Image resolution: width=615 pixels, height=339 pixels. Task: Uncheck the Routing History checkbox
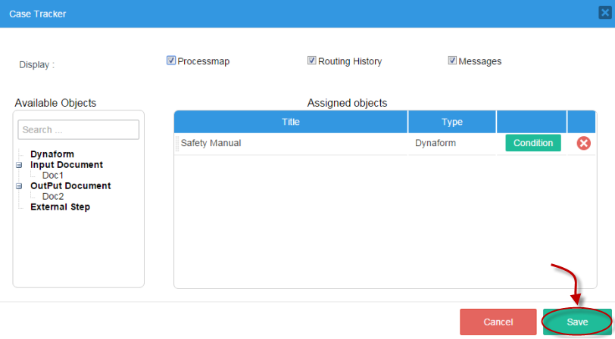[x=311, y=61]
